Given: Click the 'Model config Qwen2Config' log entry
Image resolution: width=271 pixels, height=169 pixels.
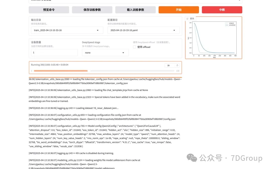Looking at the screenshot, I should 104,136.
